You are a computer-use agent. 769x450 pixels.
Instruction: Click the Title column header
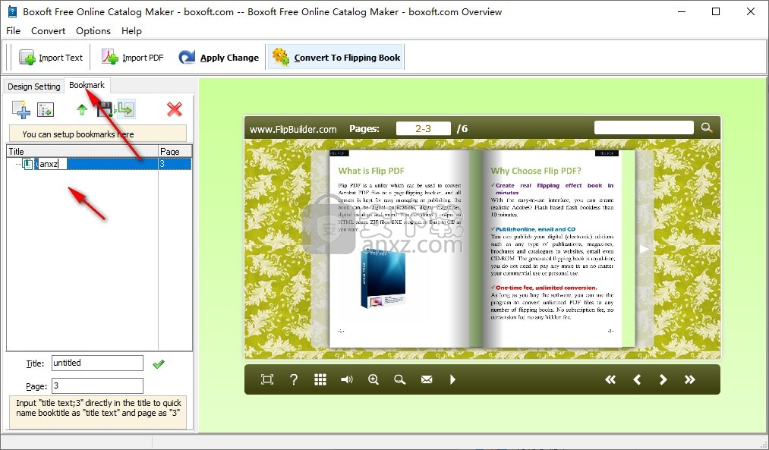tap(83, 152)
